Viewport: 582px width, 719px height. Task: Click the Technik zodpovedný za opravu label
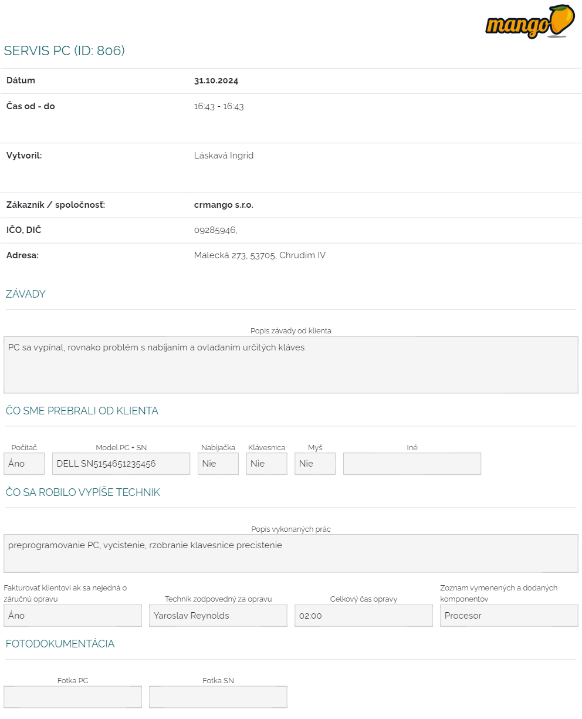pyautogui.click(x=218, y=599)
